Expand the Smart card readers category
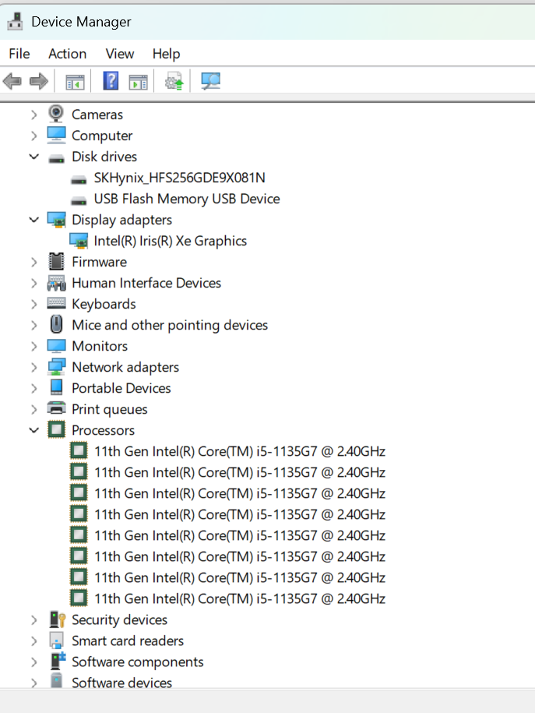The image size is (535, 713). click(x=34, y=641)
